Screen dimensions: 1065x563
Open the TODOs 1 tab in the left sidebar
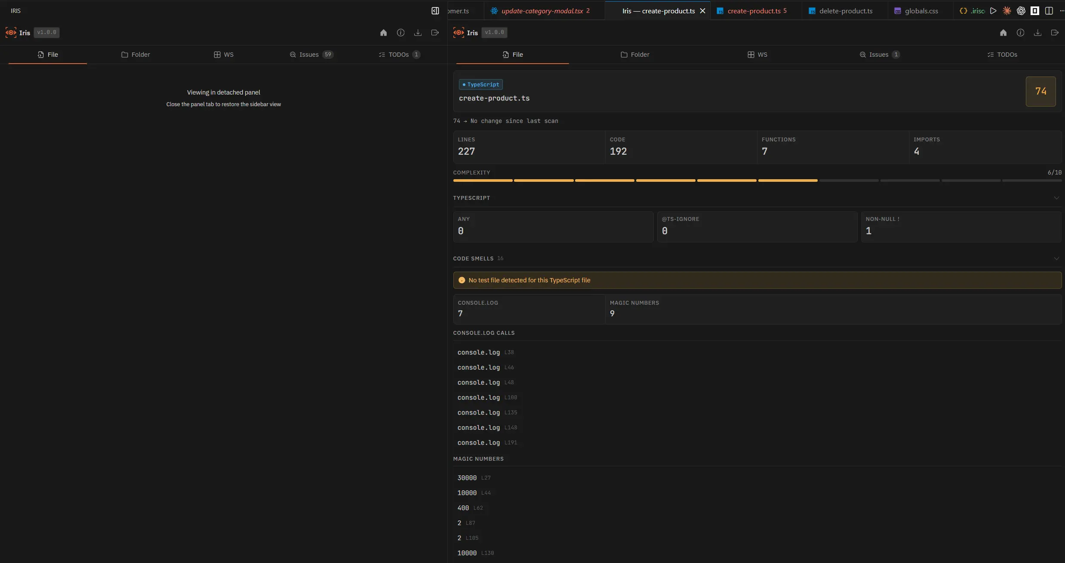point(399,55)
